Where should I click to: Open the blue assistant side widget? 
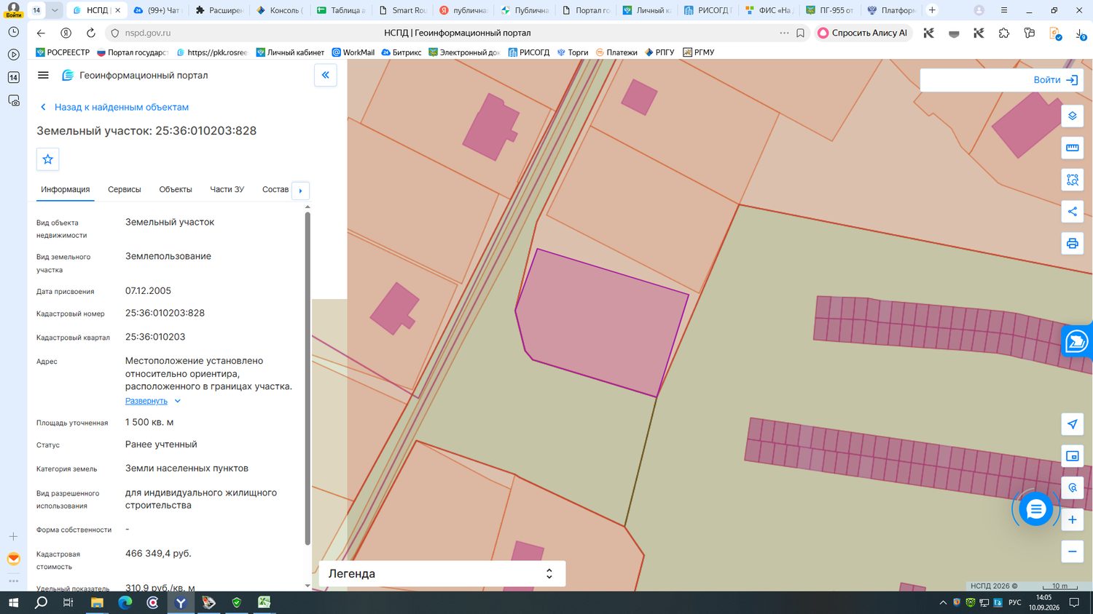[1077, 341]
